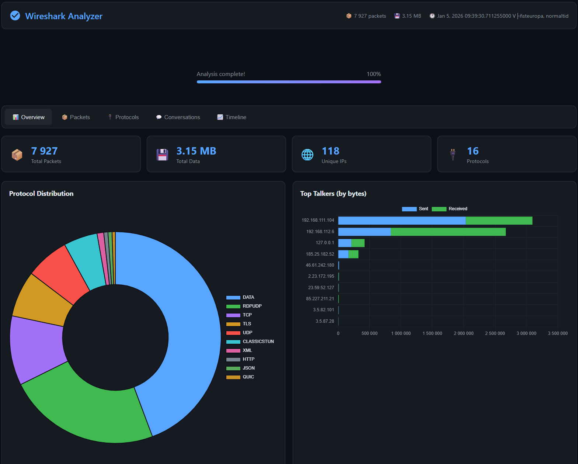The image size is (578, 464).
Task: Click the green received bar for 192.168.111.104
Action: coord(499,221)
